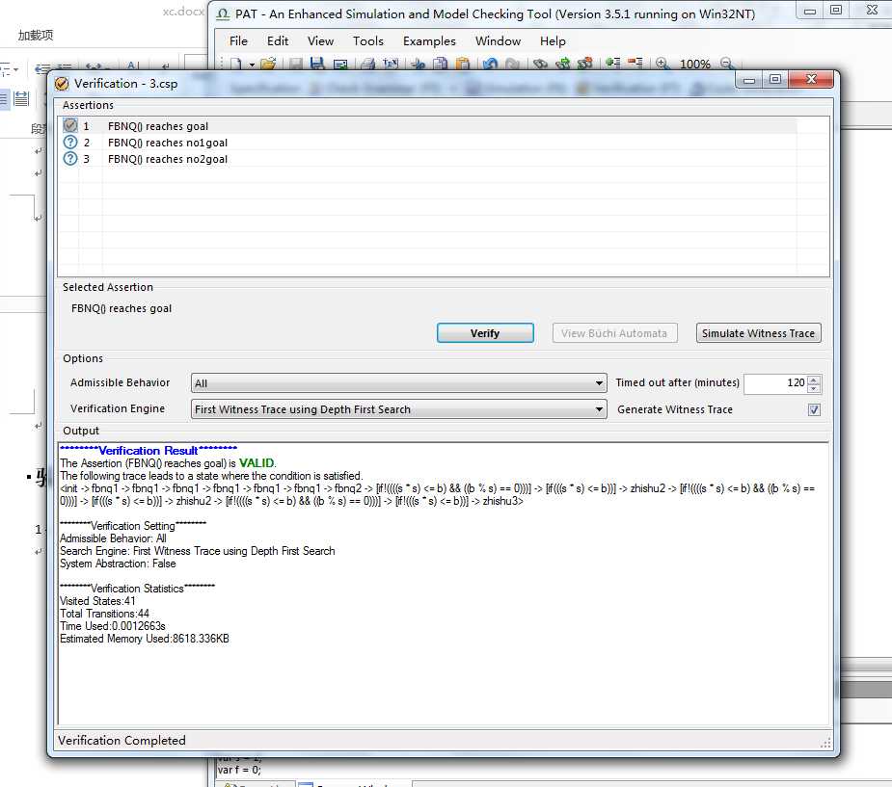
Task: Click the Print icon in PAT toolbar
Action: 368,64
